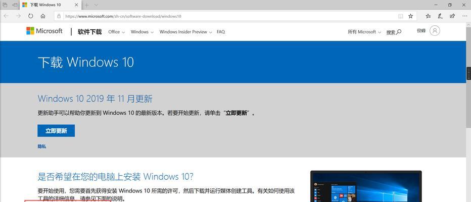Click the Microsoft logo
Screen dimensions: 471x202
click(x=44, y=31)
